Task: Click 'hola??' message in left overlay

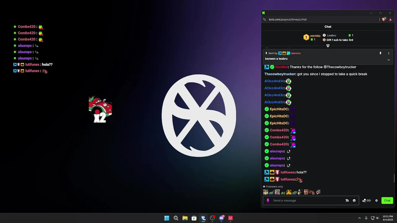Action: click(47, 64)
